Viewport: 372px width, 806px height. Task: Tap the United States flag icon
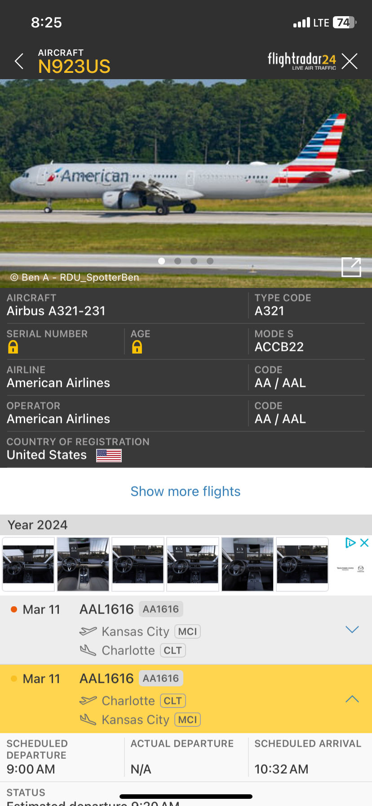(109, 455)
